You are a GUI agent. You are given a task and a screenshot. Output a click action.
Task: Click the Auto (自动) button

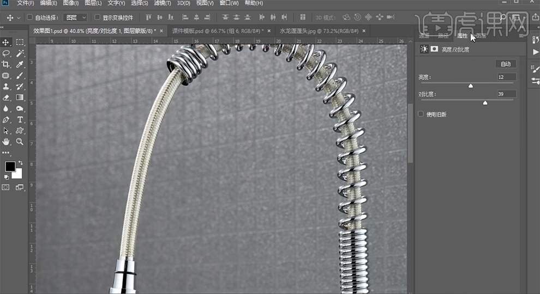(506, 64)
